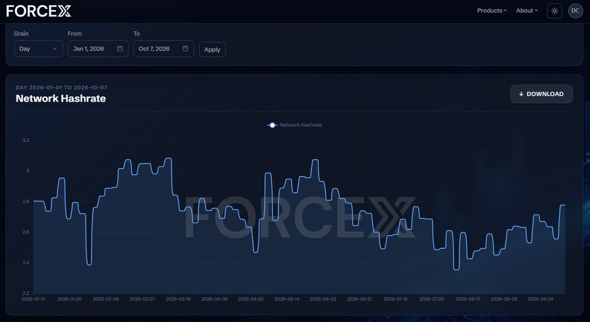
Task: Click the To date field Oct 7, 2026
Action: point(164,49)
